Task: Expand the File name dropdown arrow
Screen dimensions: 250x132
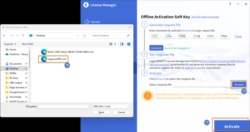Action: [x=89, y=106]
